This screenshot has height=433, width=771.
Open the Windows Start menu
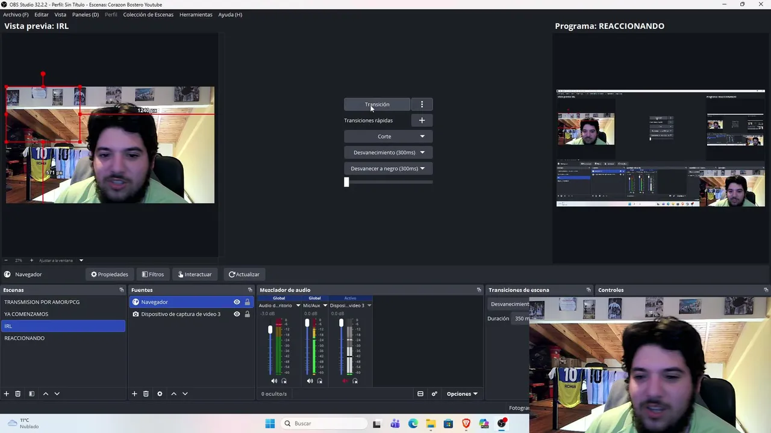pyautogui.click(x=270, y=423)
